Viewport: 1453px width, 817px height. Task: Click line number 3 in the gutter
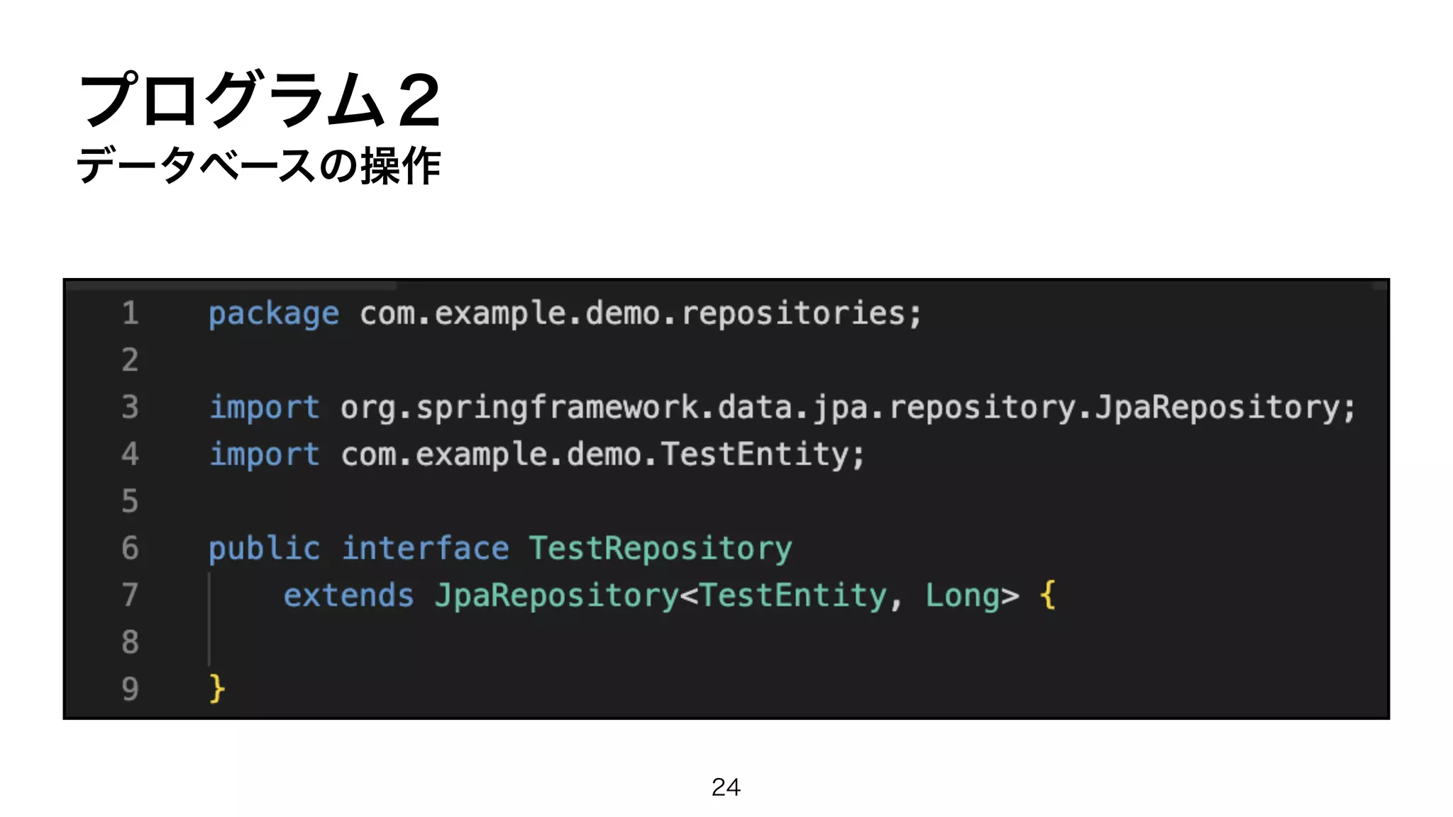131,407
